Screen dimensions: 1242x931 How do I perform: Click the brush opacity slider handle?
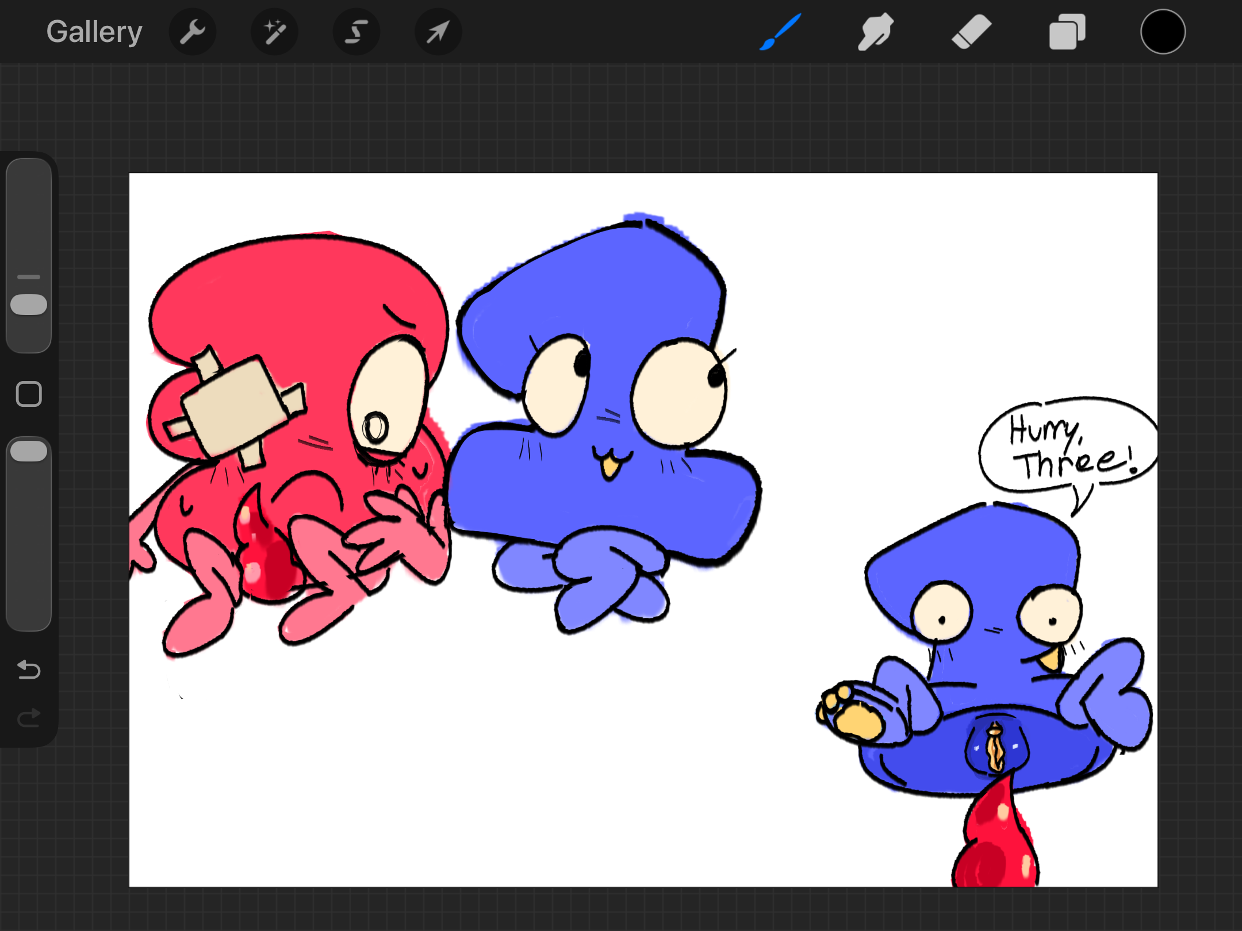[x=29, y=451]
